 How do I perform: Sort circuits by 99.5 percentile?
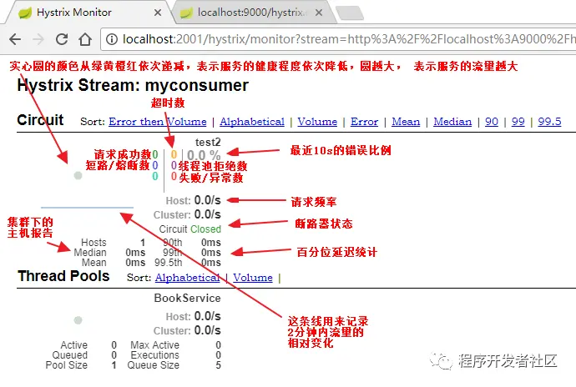coord(549,122)
